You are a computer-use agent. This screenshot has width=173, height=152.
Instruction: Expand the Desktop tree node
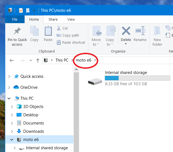tap(12, 115)
